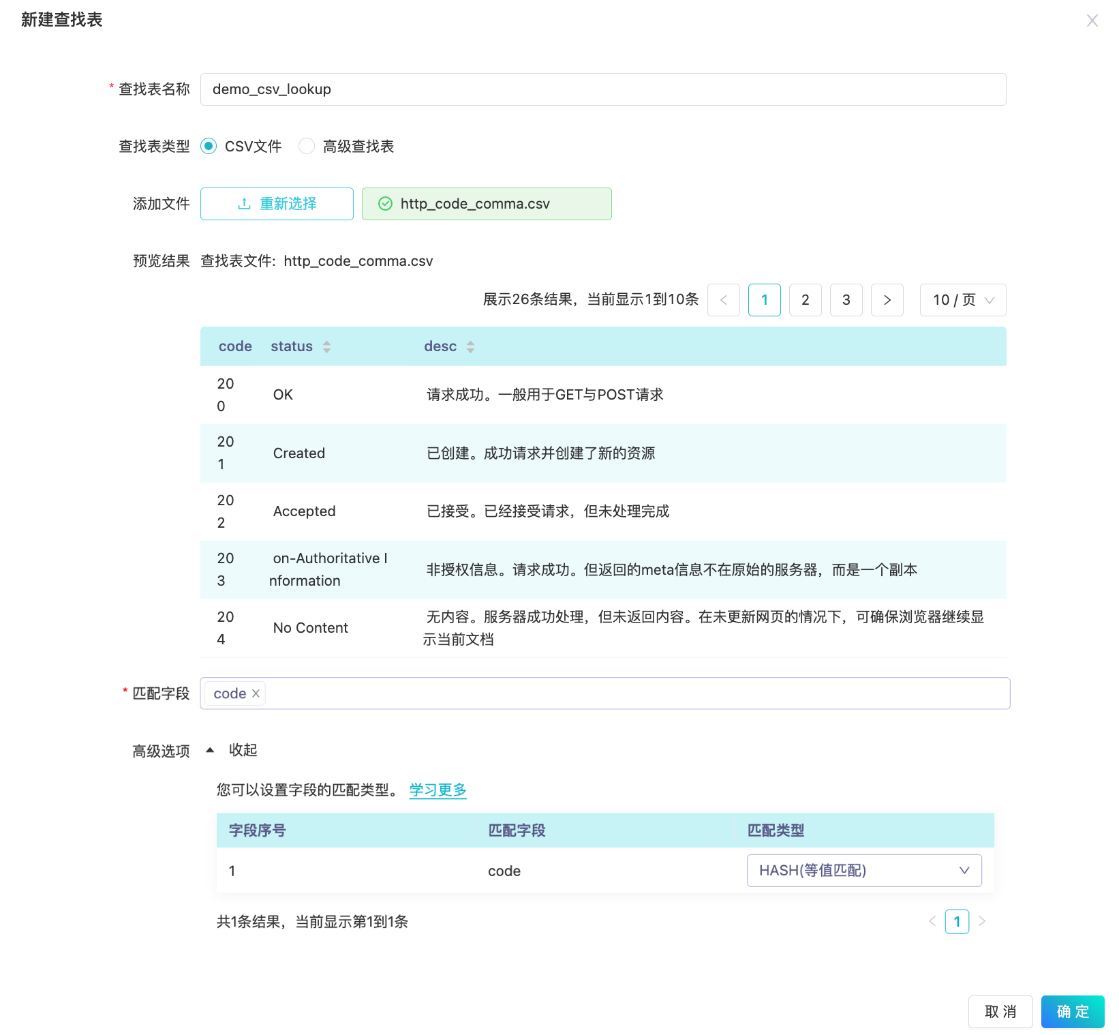1119x1035 pixels.
Task: Click the 匹配类型 column header
Action: pyautogui.click(x=776, y=830)
